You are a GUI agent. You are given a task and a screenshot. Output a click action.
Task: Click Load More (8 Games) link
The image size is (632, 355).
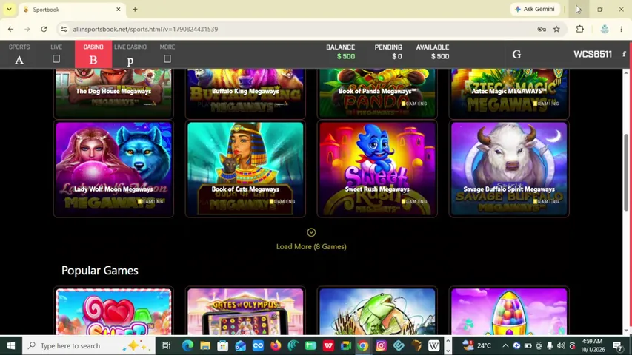click(311, 246)
